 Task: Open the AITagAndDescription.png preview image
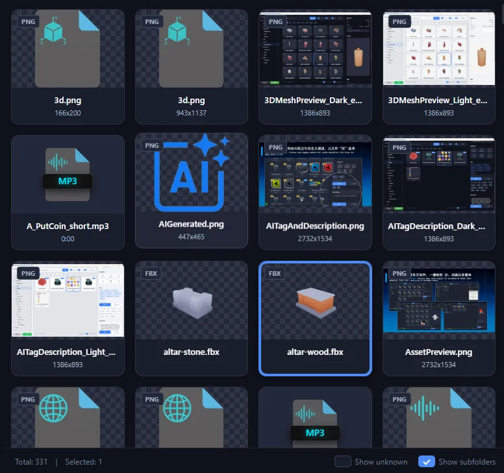coord(315,175)
